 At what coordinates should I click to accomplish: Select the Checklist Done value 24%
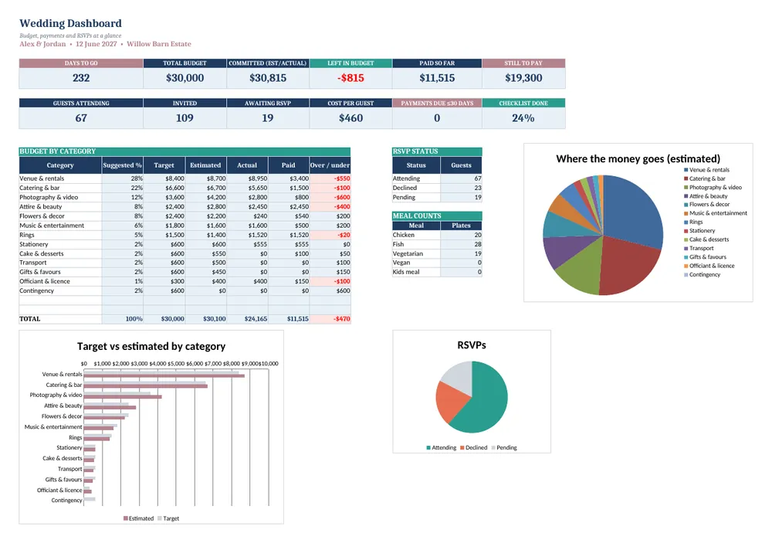pos(523,118)
